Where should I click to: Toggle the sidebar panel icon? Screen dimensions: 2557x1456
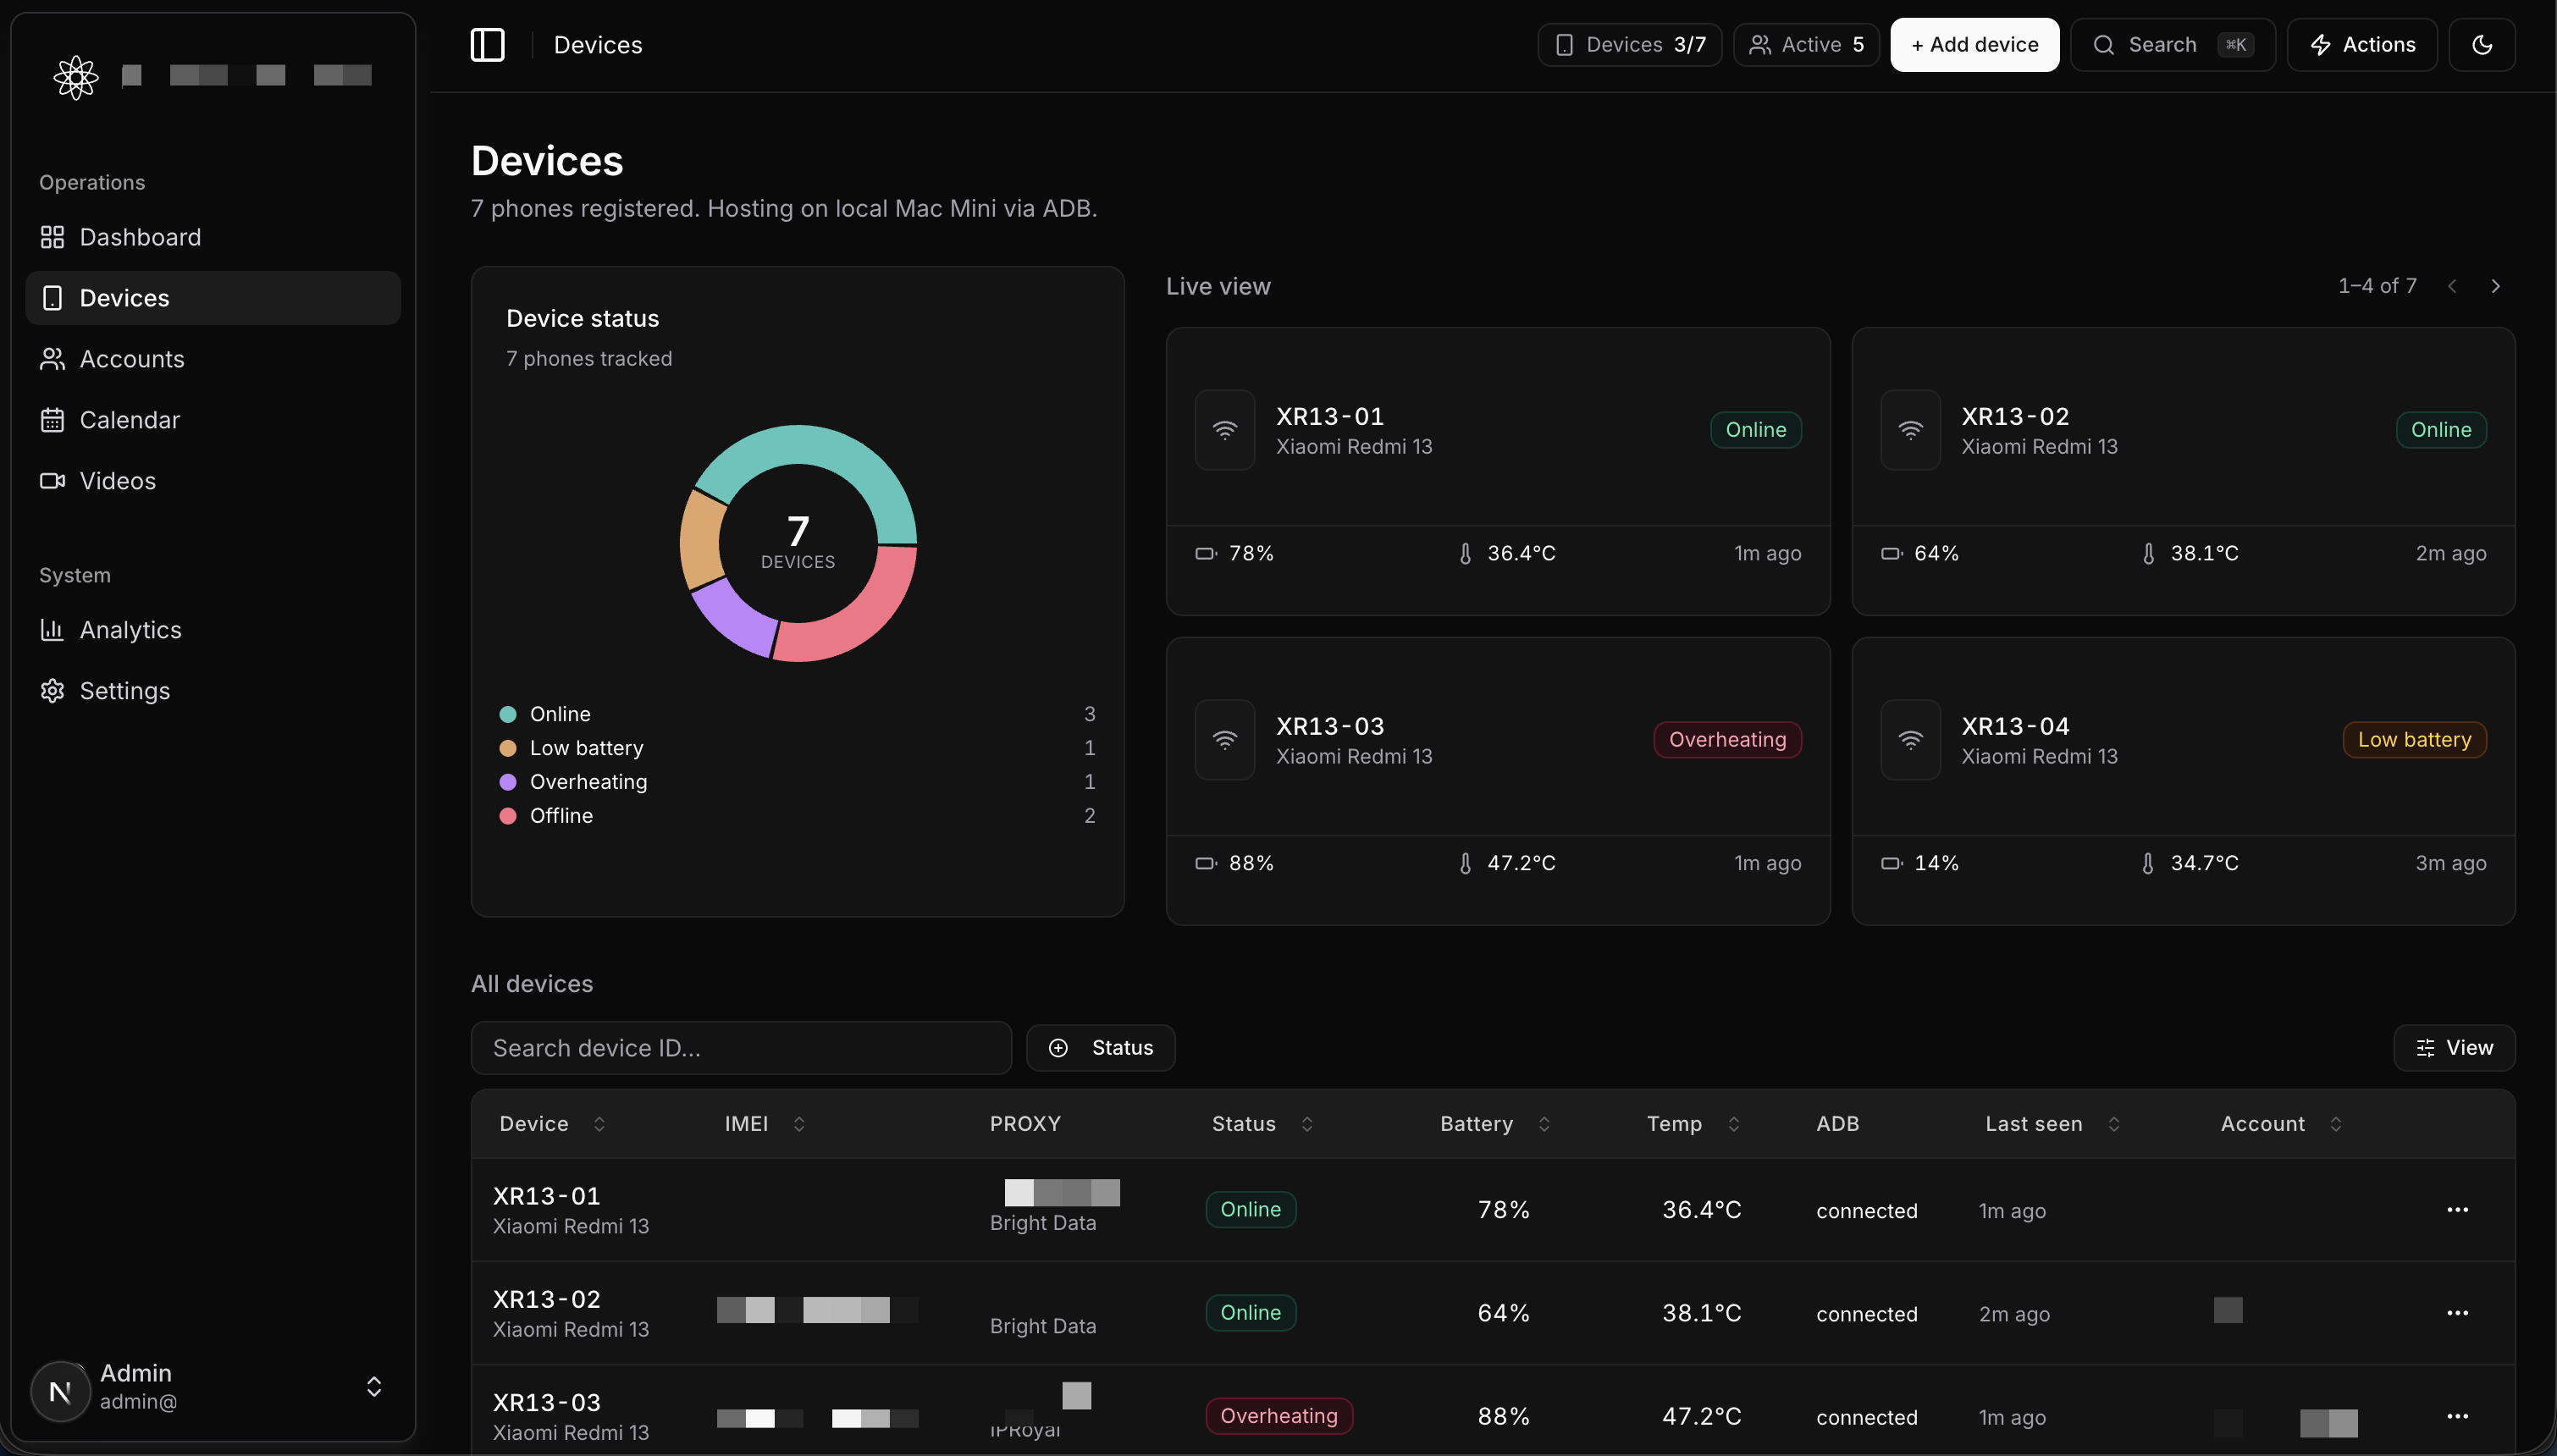tap(487, 45)
